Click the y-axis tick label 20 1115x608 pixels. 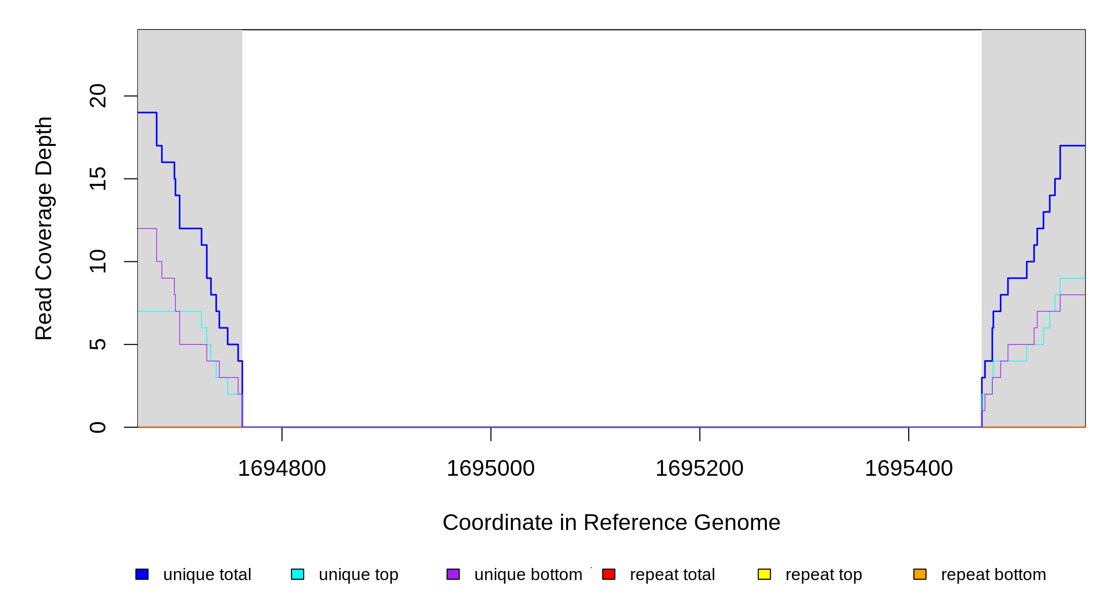[x=98, y=96]
